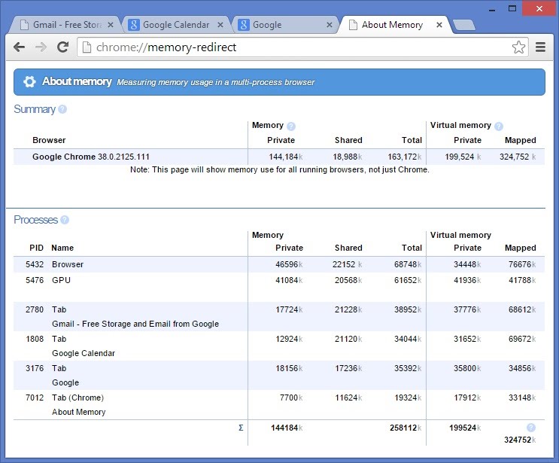Close the About Memory tab
Image resolution: width=559 pixels, height=463 pixels.
pos(439,25)
